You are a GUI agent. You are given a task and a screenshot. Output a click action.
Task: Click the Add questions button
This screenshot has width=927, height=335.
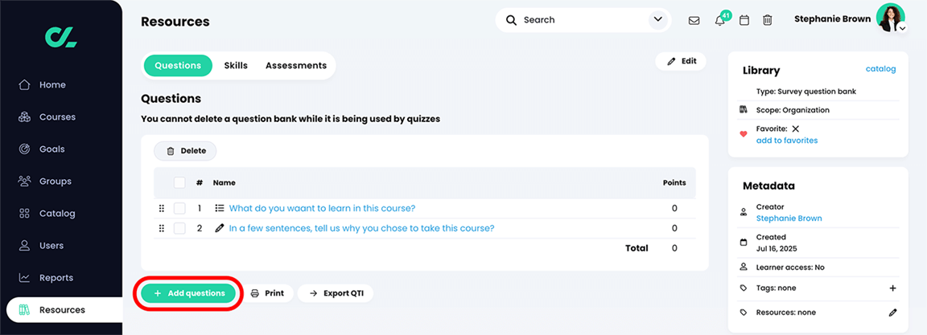pos(188,293)
